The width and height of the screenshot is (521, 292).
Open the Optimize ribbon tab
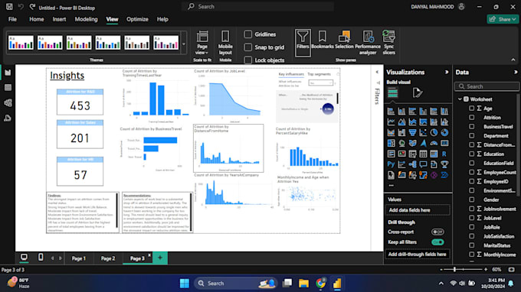137,19
